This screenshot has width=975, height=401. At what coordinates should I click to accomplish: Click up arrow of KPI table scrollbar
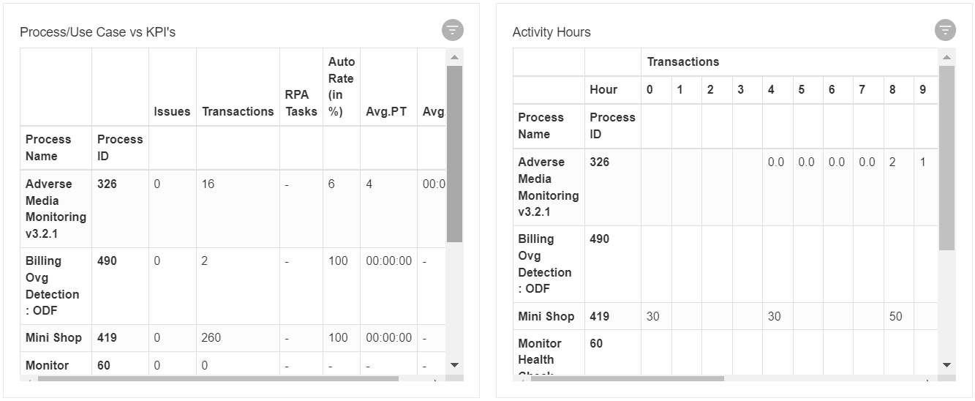pos(454,57)
